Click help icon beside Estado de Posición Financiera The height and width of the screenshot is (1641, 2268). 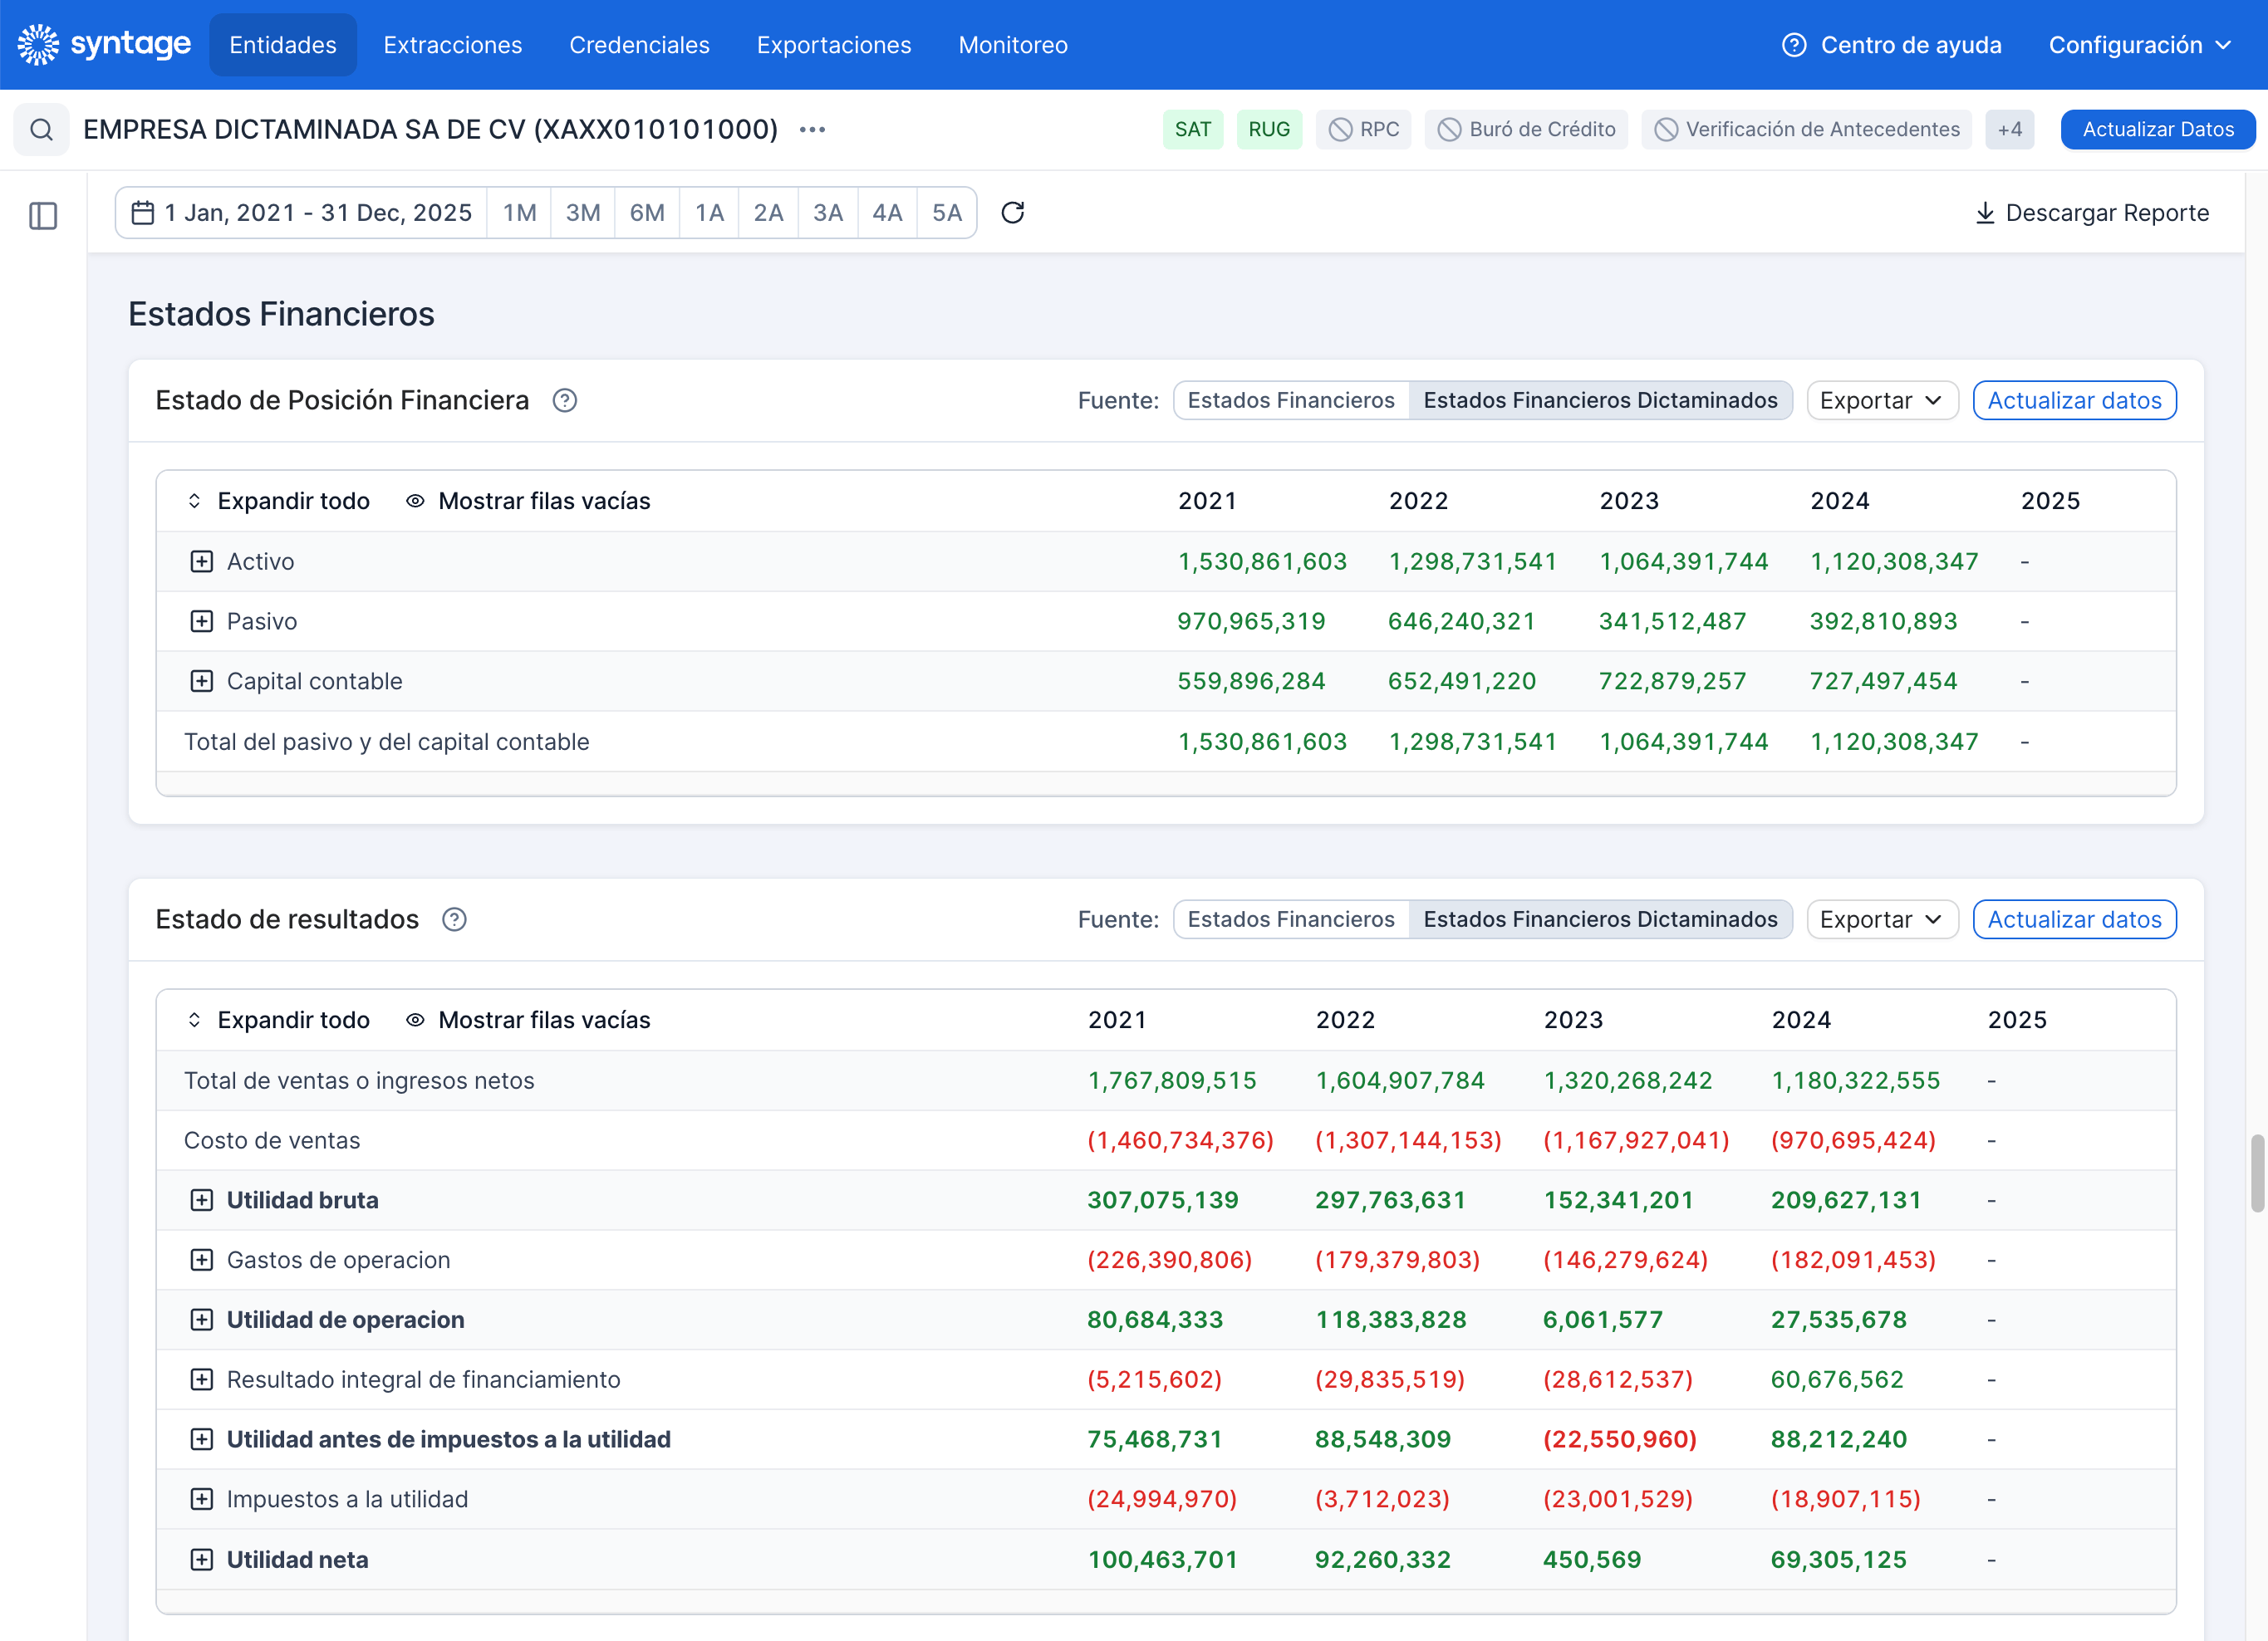coord(565,401)
